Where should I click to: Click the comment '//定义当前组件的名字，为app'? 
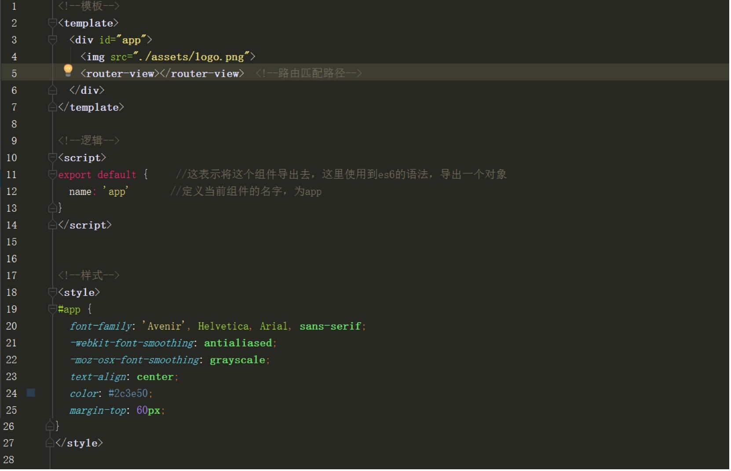pyautogui.click(x=246, y=191)
